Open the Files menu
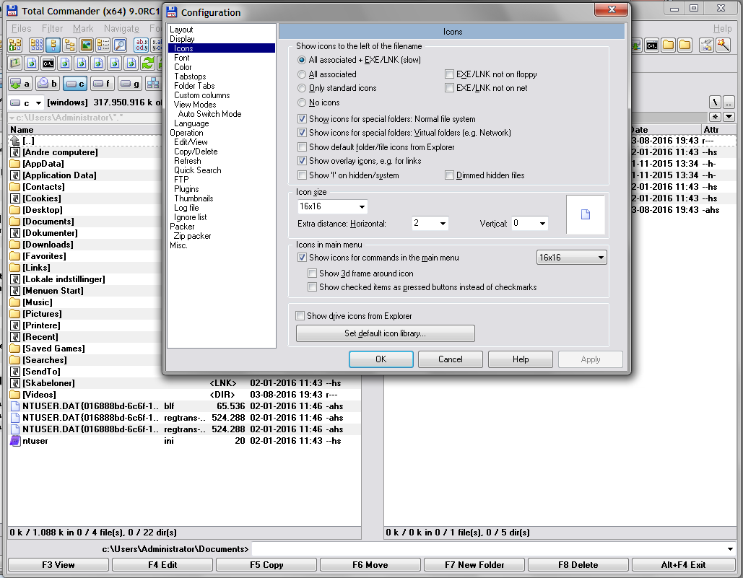 click(20, 27)
